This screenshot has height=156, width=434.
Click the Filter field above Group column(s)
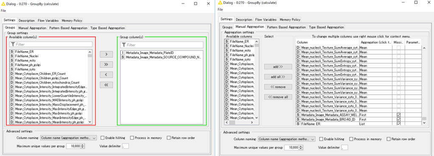[x=161, y=45]
